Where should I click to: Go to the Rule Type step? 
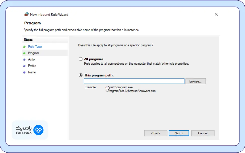(35, 47)
